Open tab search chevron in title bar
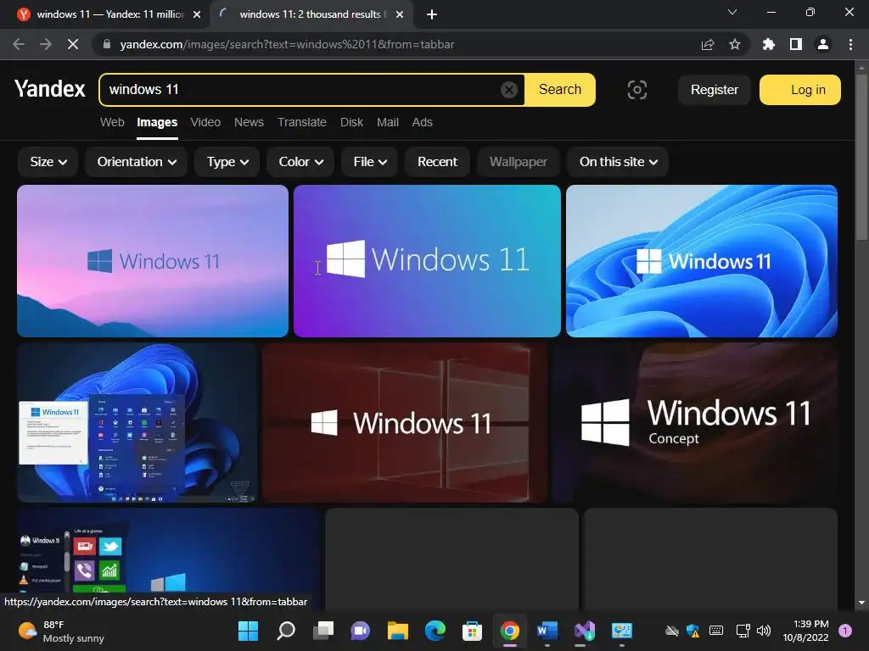Image resolution: width=869 pixels, height=651 pixels. (732, 12)
